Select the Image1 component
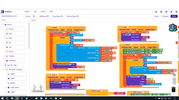Screen dimensions: 179x100 (x=16, y=92)
